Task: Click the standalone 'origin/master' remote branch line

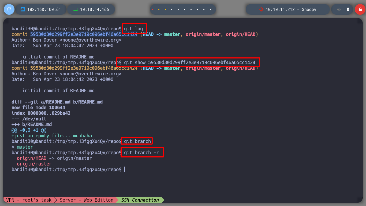Action: 34,164
